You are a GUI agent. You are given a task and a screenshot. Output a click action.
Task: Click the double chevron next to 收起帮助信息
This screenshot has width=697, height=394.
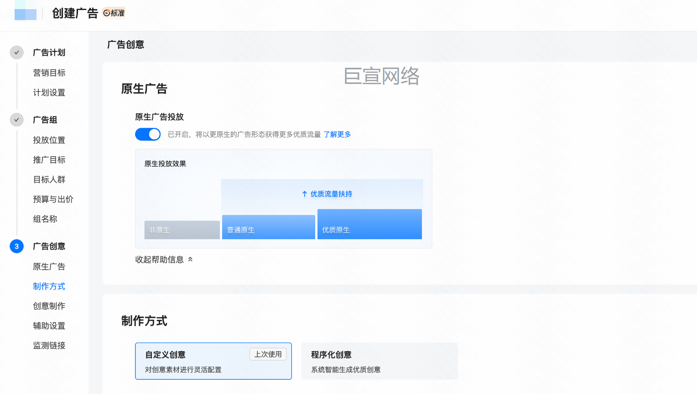(190, 260)
